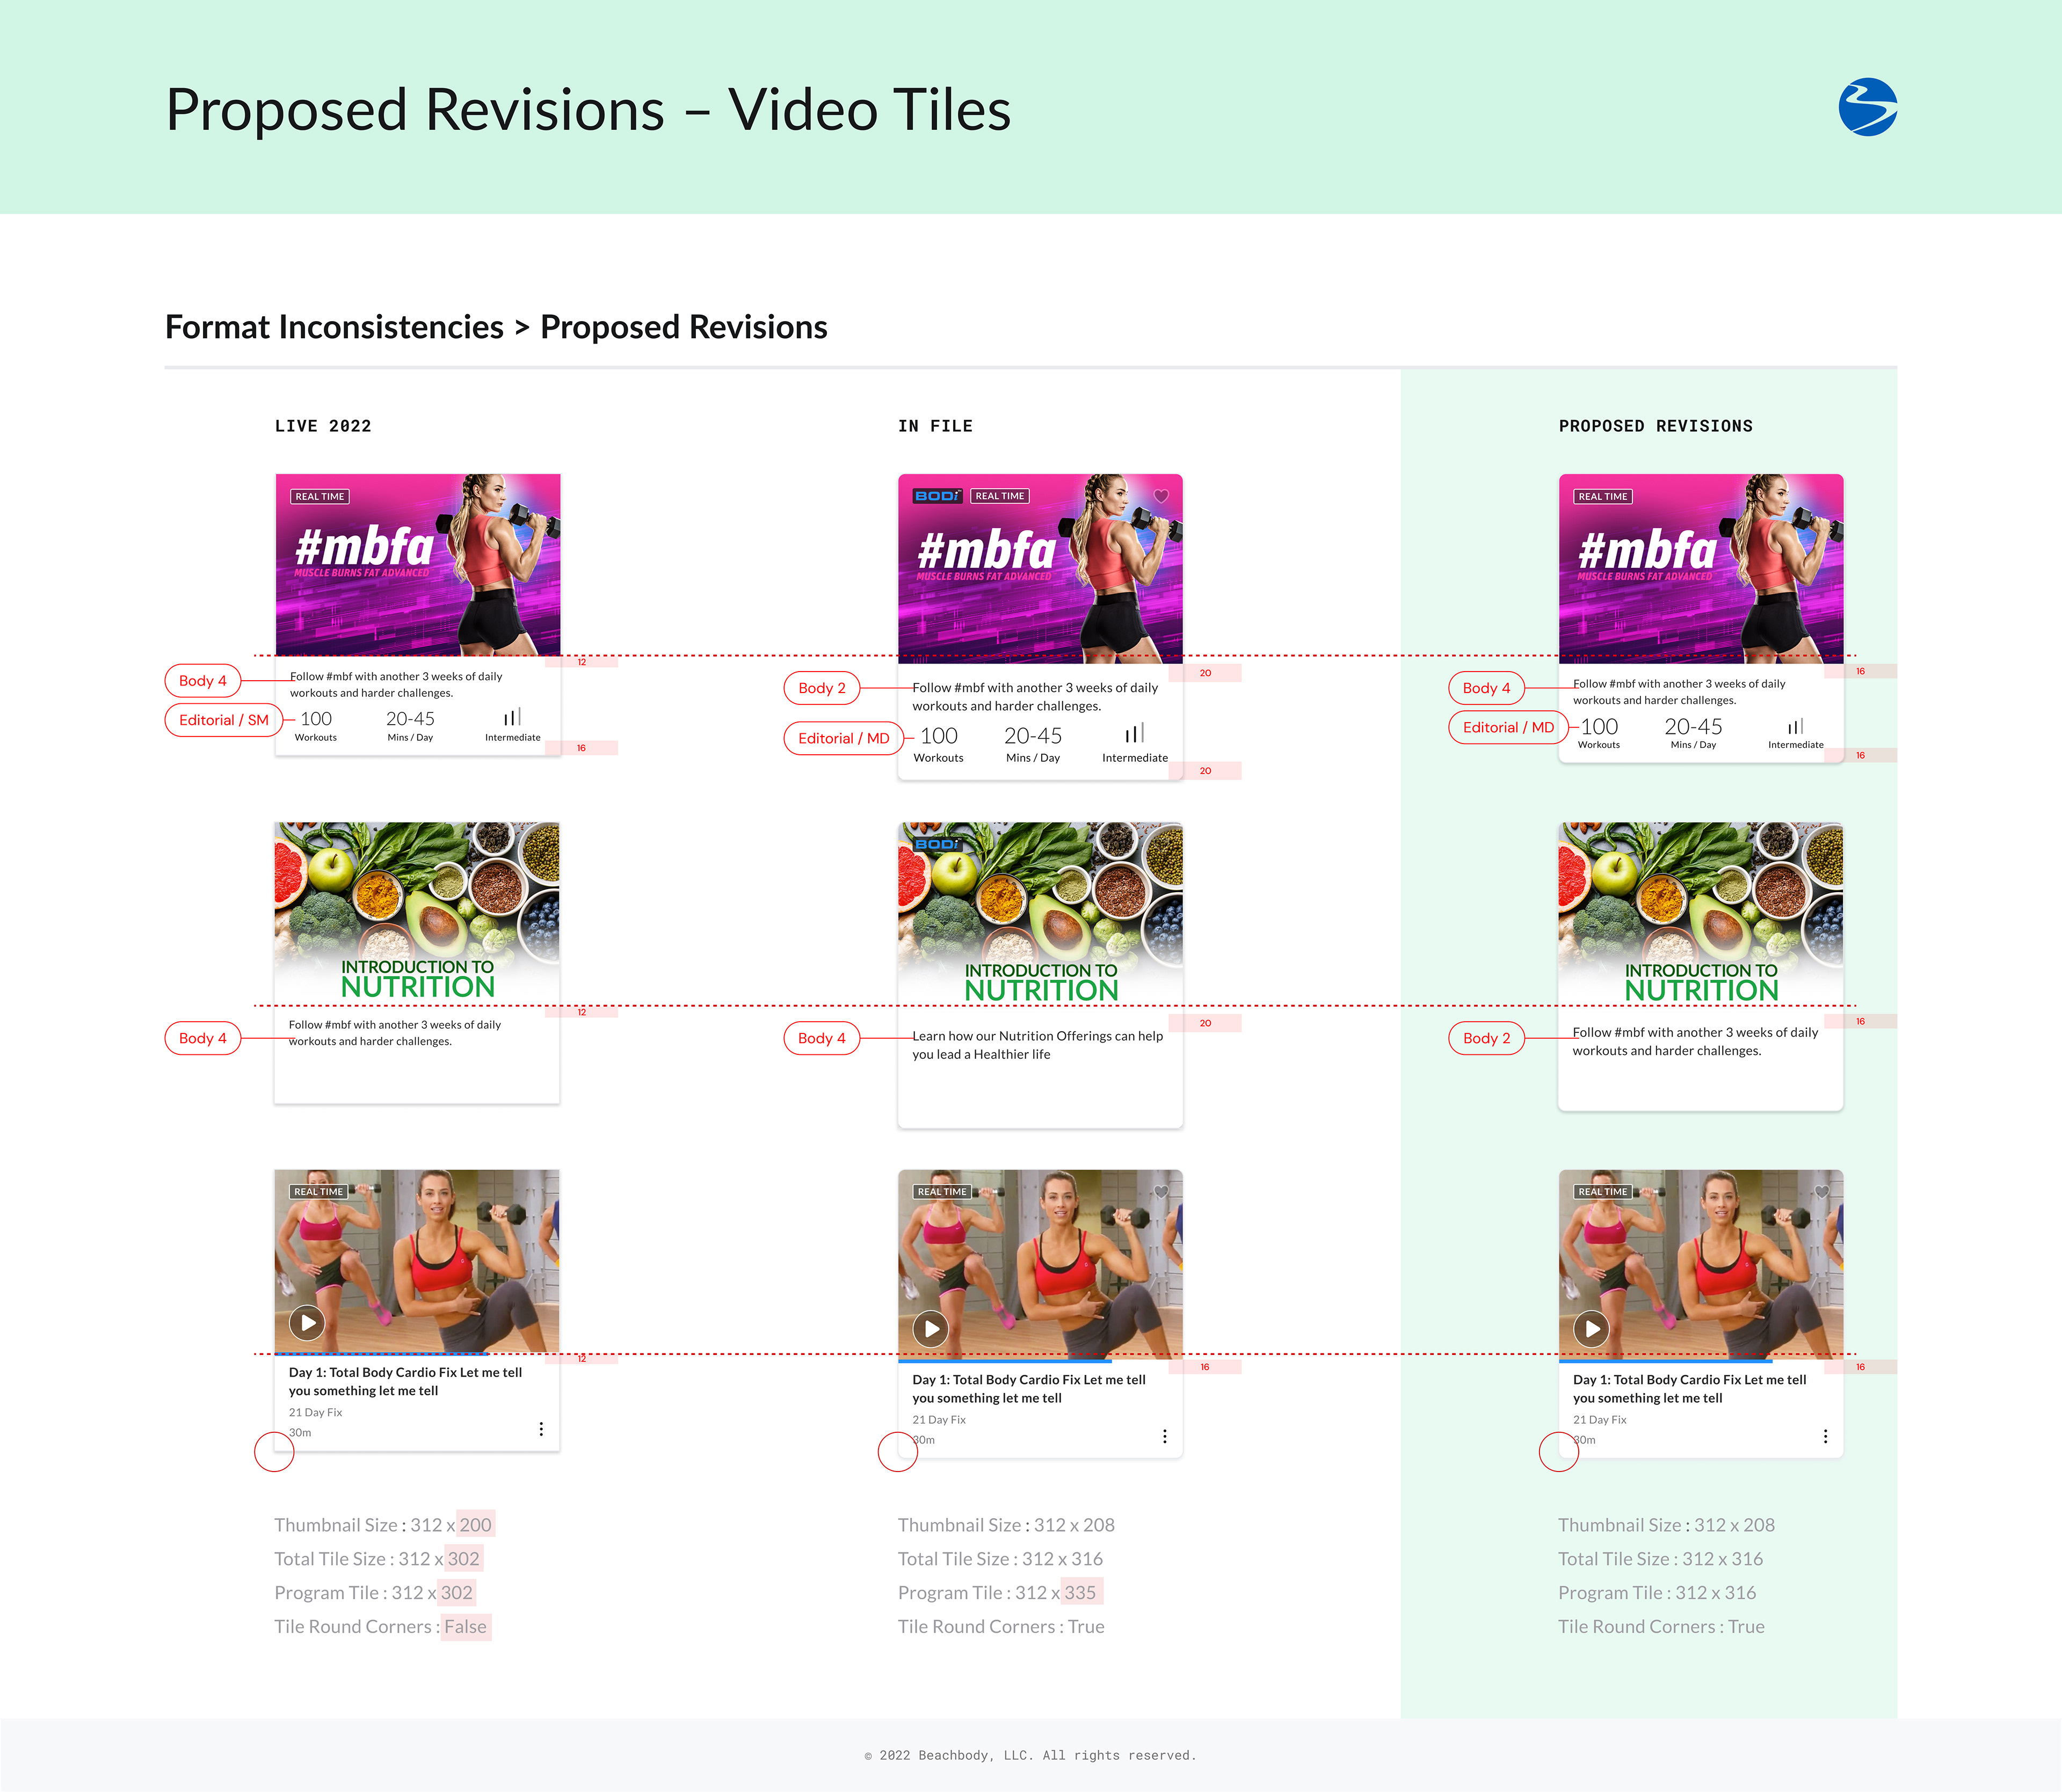Select Body 4 label beside LIVE 2022 #mbfa tile
This screenshot has width=2062, height=1792.
tap(203, 680)
